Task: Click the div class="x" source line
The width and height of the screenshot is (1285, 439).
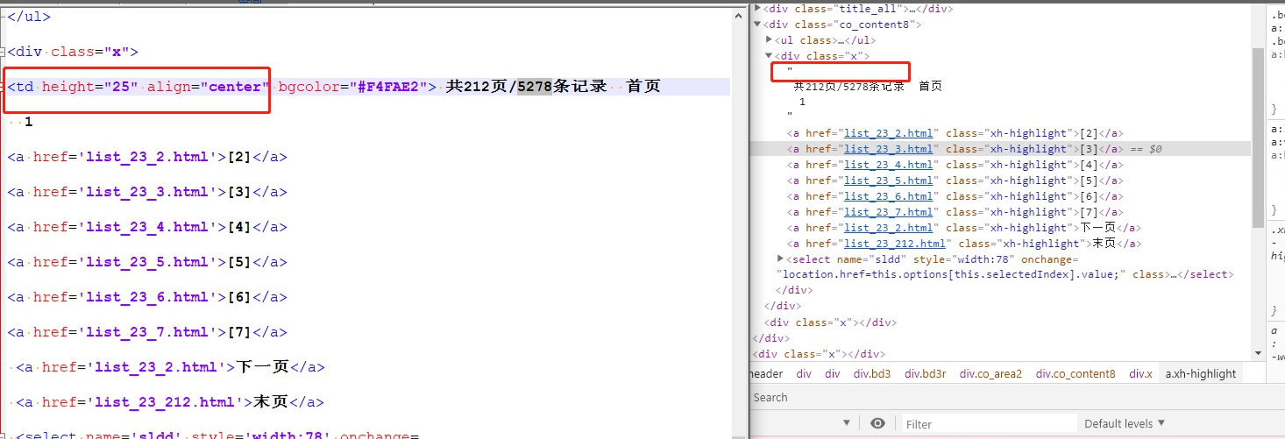Action: click(73, 52)
